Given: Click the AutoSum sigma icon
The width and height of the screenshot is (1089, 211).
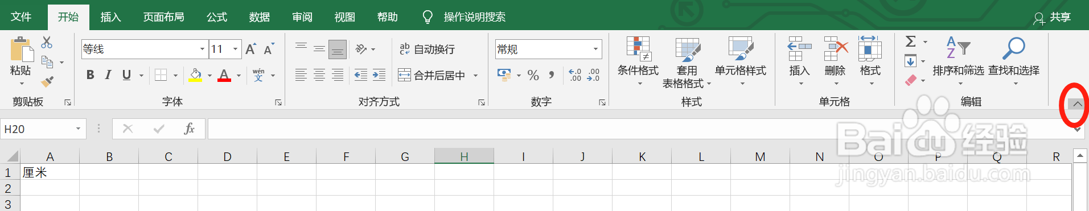Looking at the screenshot, I should tap(911, 42).
